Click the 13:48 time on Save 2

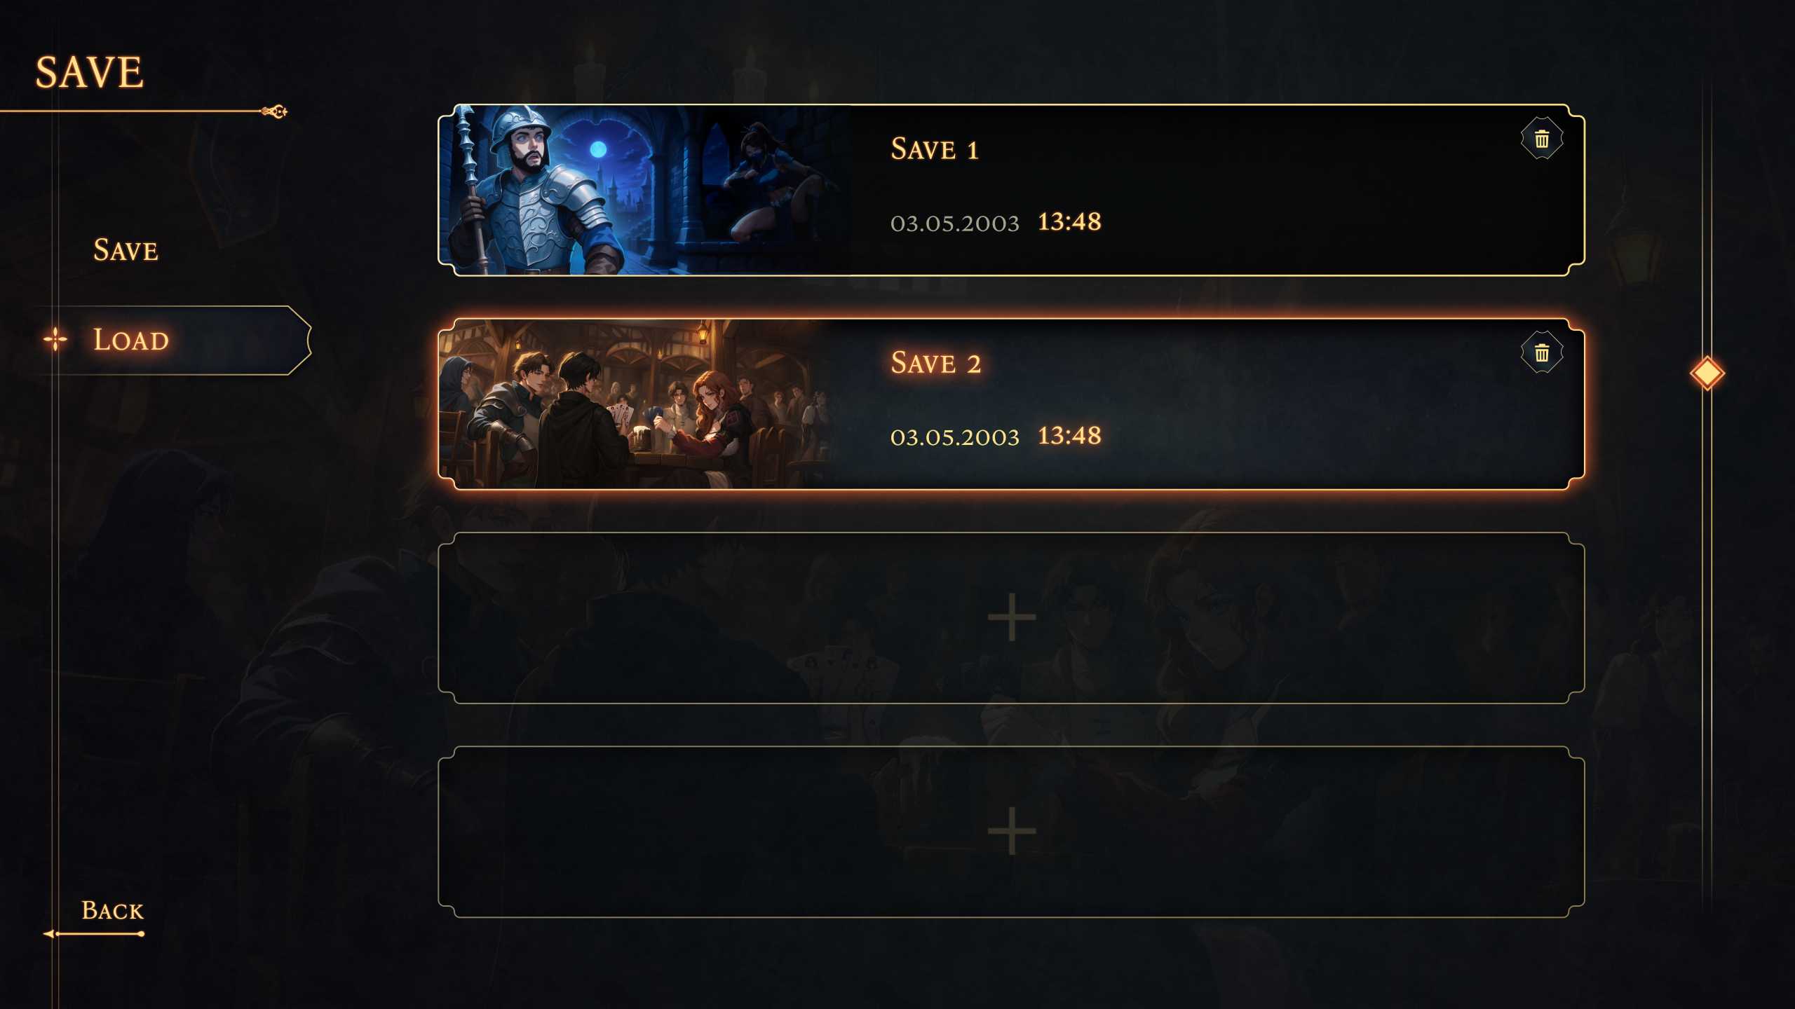[1069, 436]
